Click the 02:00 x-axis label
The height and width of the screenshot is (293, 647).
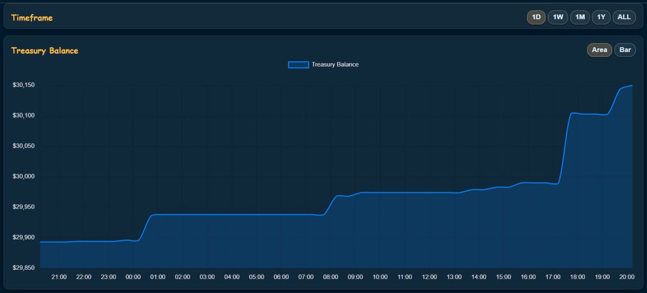183,277
